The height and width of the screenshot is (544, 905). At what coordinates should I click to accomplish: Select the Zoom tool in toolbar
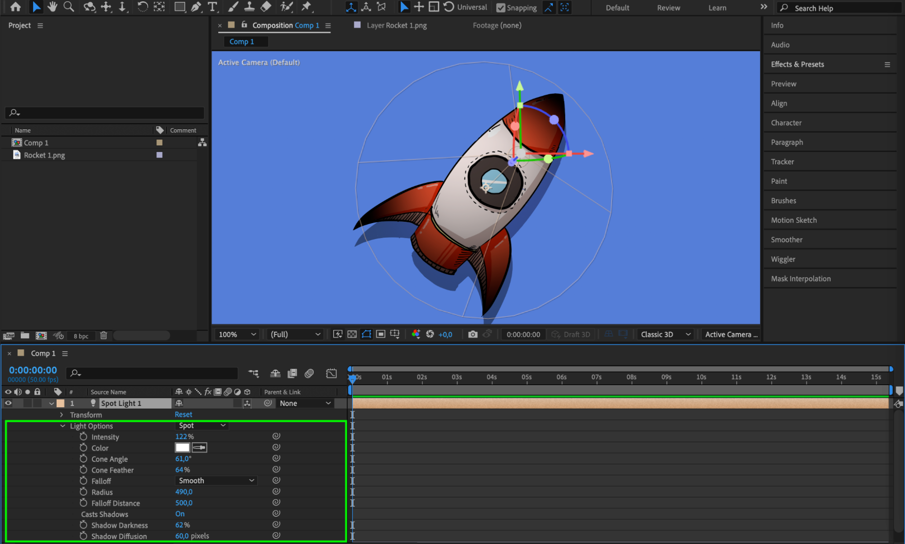coord(68,7)
